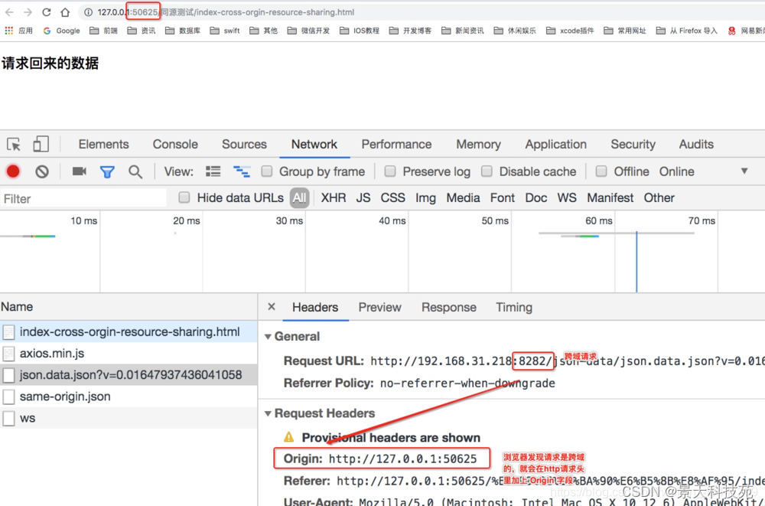Filter requests by XHR
Viewport: 765px width, 506px height.
334,198
